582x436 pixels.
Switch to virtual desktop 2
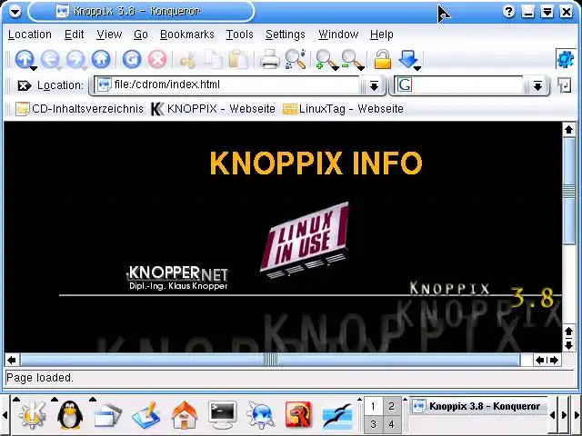coord(392,406)
